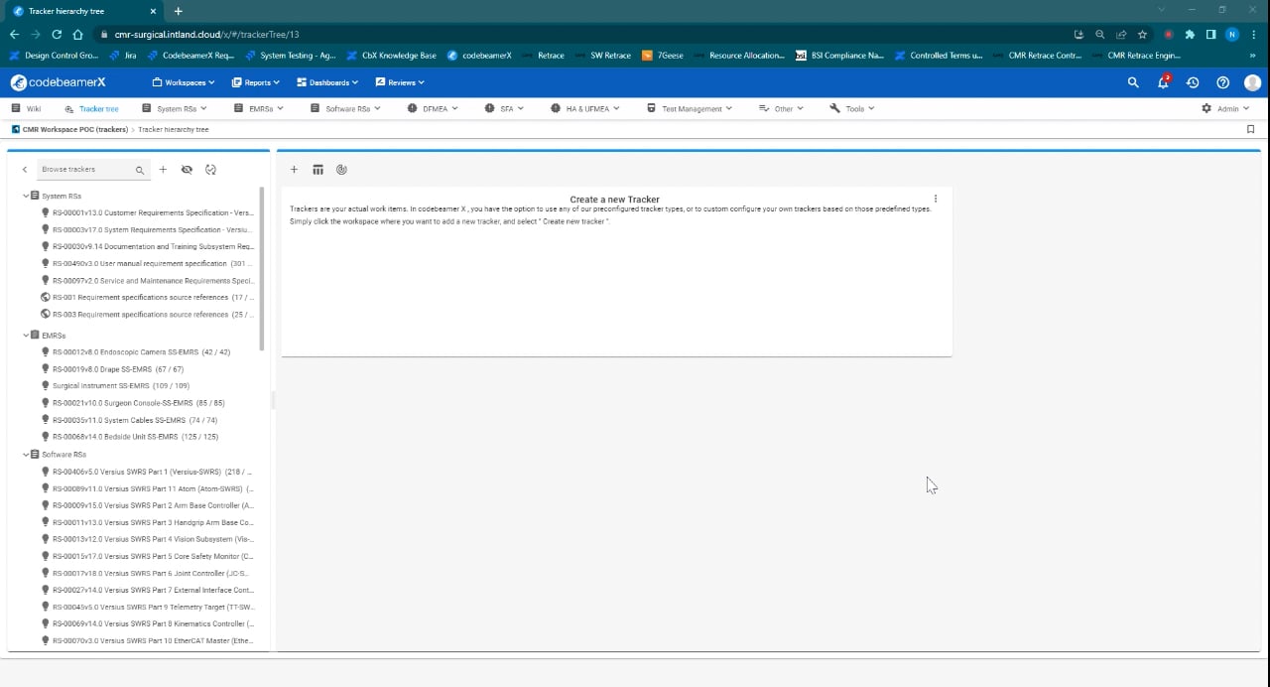Image resolution: width=1270 pixels, height=687 pixels.
Task: Open the three-dot menu on tracker card
Action: pyautogui.click(x=936, y=199)
